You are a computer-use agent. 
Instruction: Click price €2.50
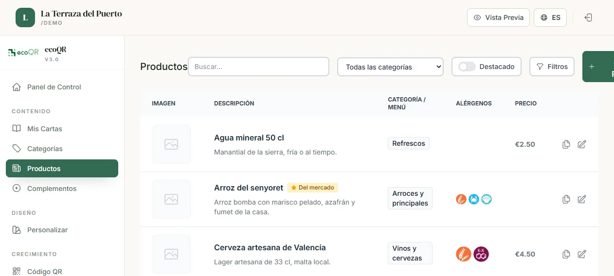pyautogui.click(x=525, y=144)
